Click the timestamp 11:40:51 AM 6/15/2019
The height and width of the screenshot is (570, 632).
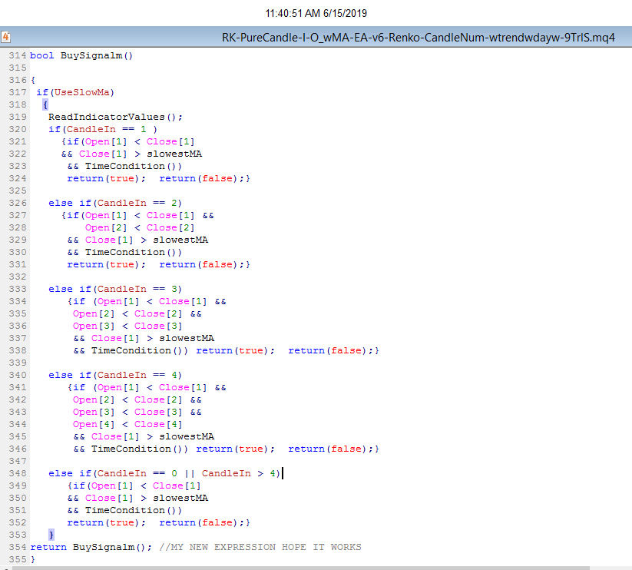tap(316, 13)
